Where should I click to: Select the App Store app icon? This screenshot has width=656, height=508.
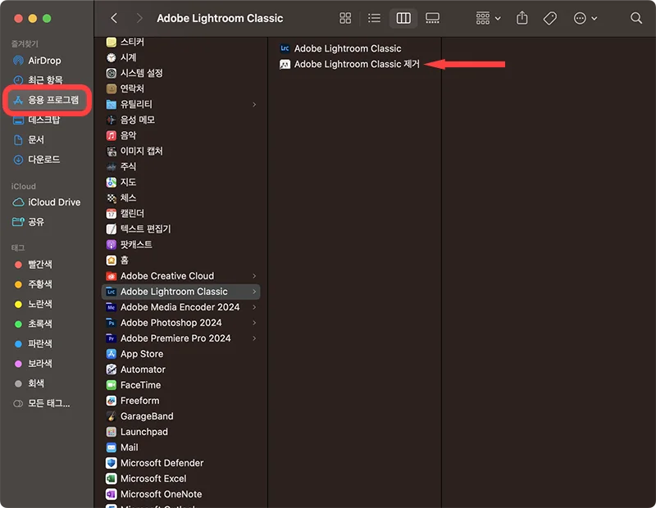(x=111, y=354)
